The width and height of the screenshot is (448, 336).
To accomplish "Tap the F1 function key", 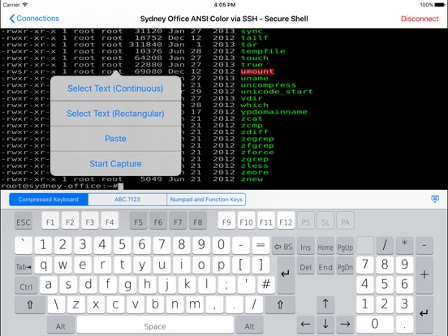I will point(50,221).
